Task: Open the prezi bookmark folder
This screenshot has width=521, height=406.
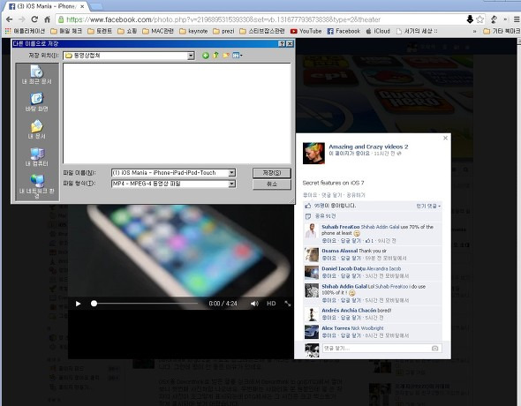Action: [x=223, y=31]
